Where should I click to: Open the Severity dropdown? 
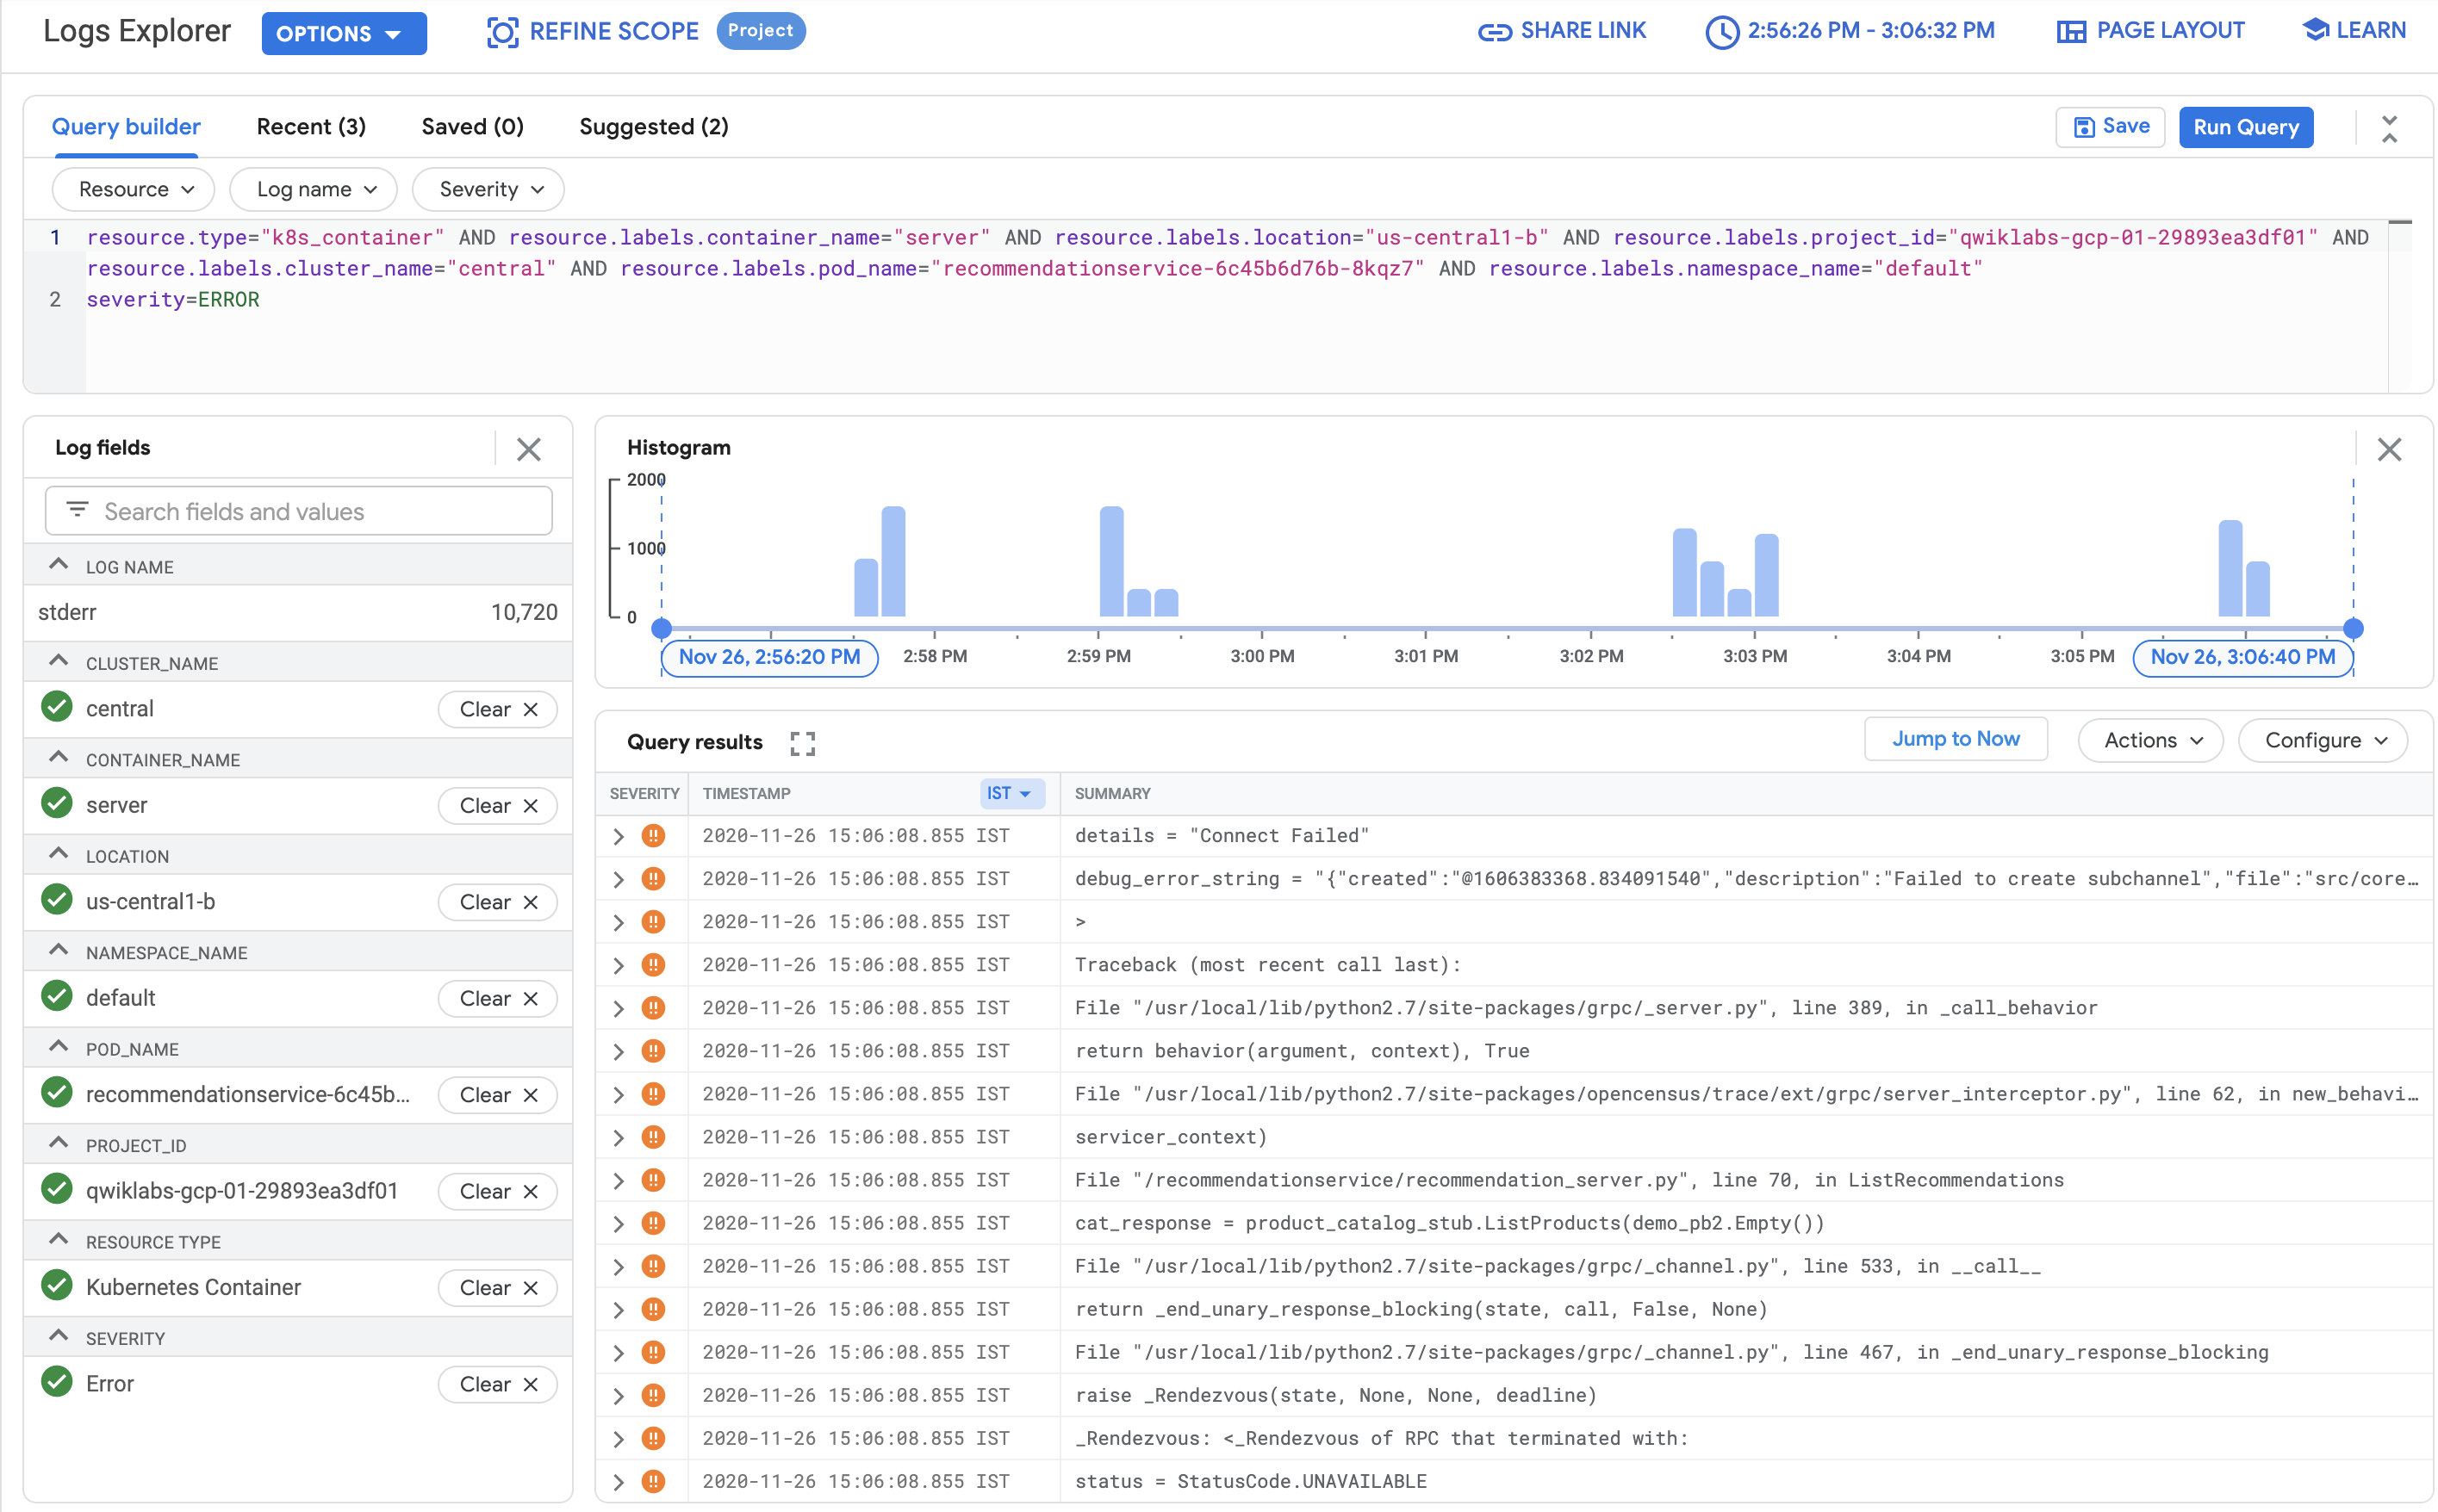(489, 190)
